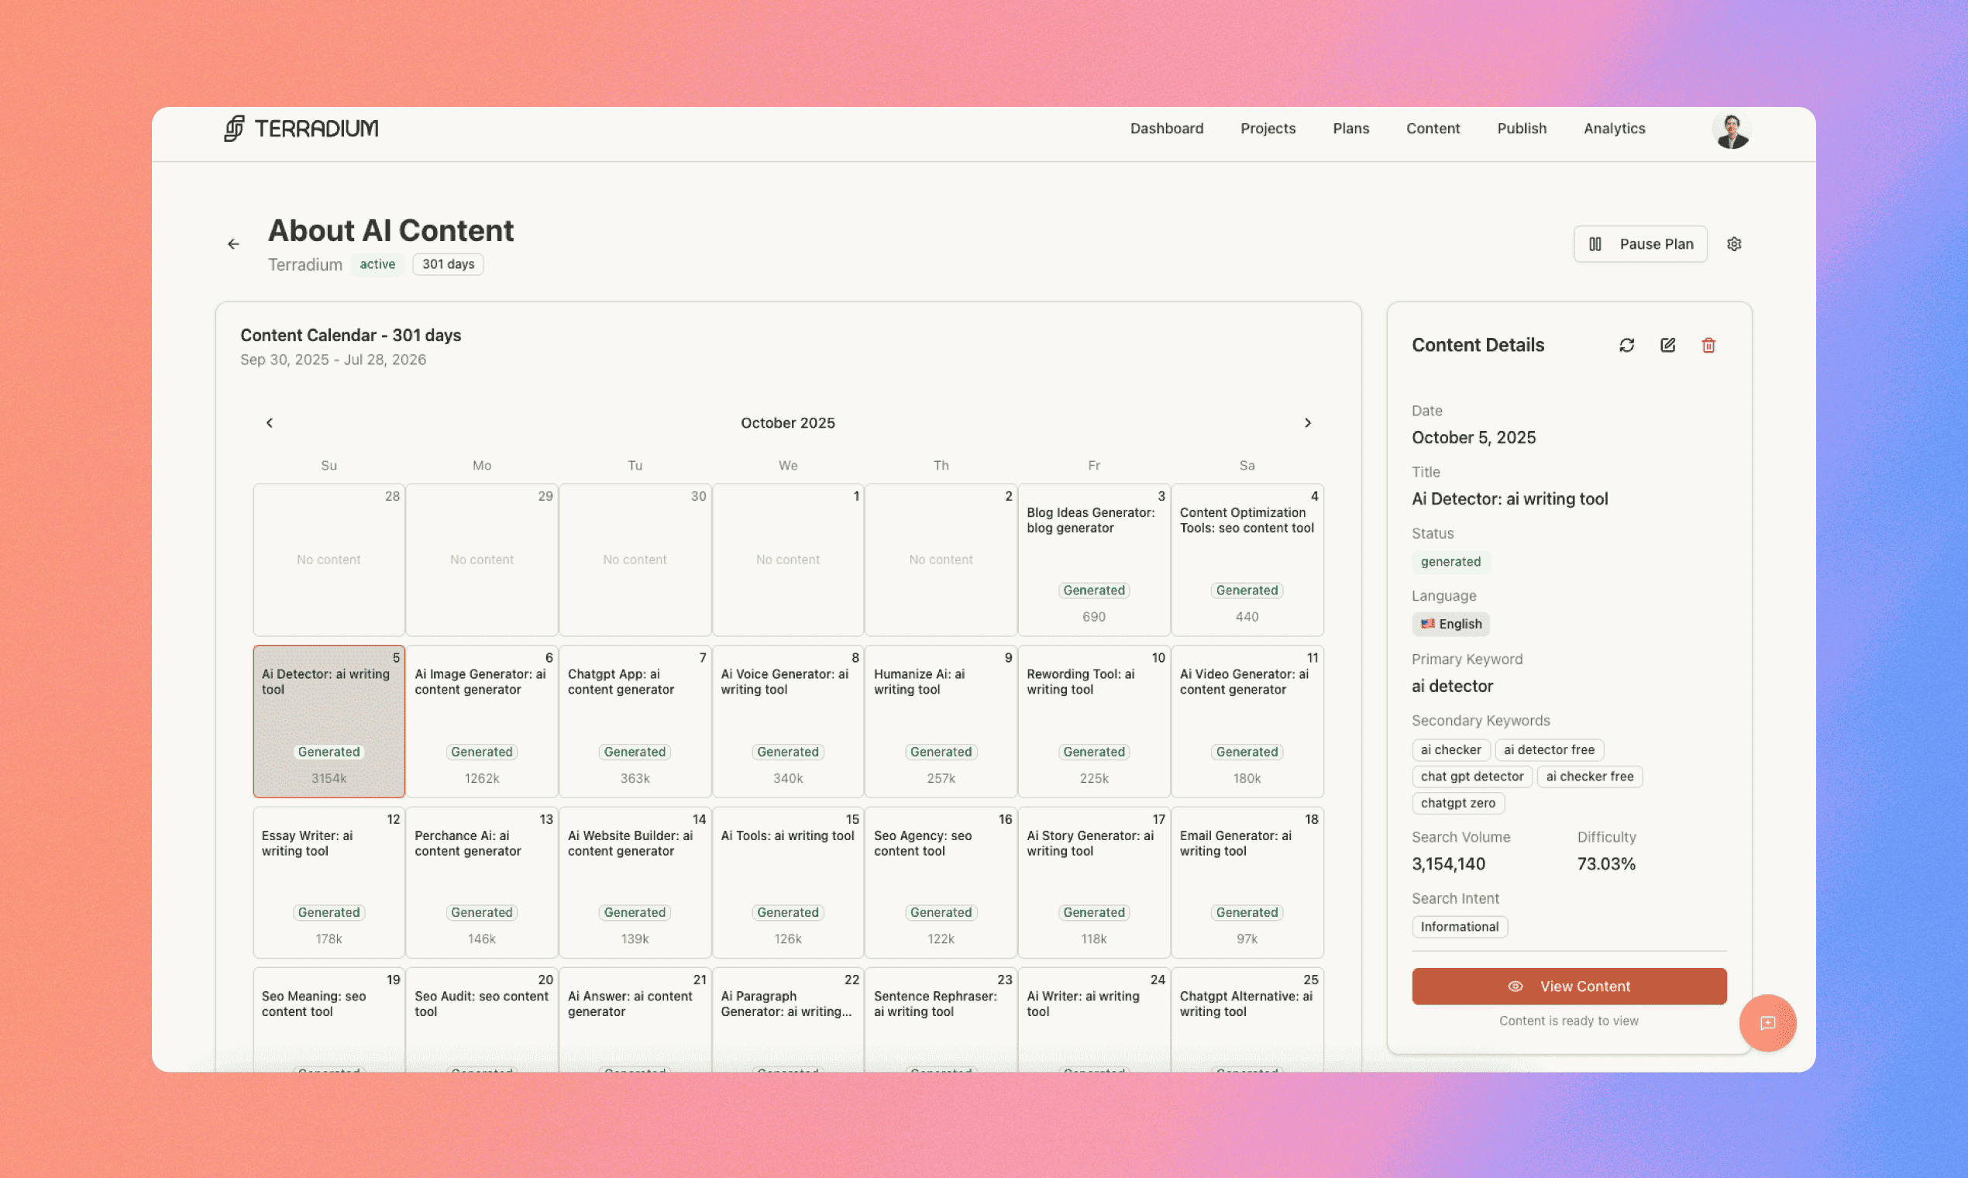
Task: Click the regenerate icon in Content Details
Action: pyautogui.click(x=1626, y=346)
